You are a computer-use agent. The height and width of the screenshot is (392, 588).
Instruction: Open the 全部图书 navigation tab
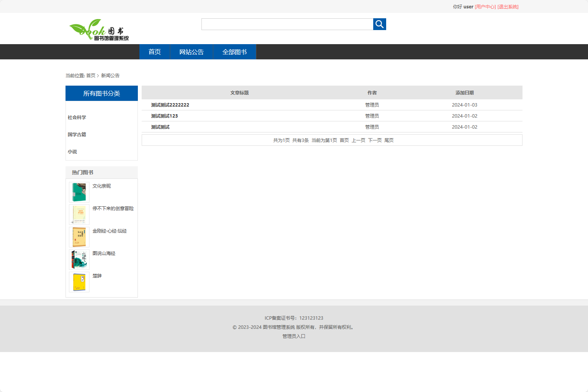235,52
